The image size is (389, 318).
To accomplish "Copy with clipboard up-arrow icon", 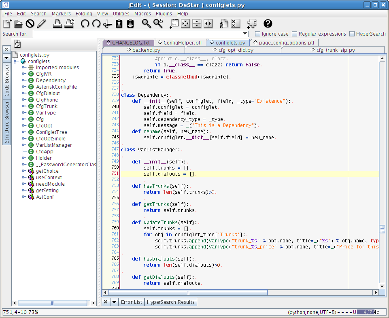I will tap(119, 24).
